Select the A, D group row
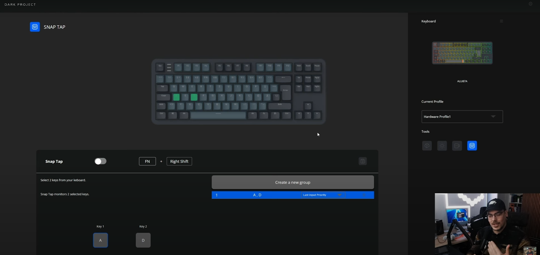 293,195
